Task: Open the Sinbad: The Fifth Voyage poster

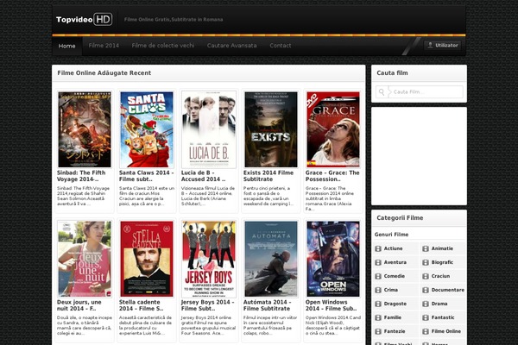Action: coord(85,129)
